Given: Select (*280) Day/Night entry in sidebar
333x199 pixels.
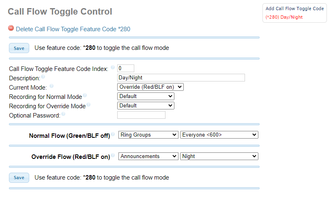Looking at the screenshot, I should click(x=284, y=17).
